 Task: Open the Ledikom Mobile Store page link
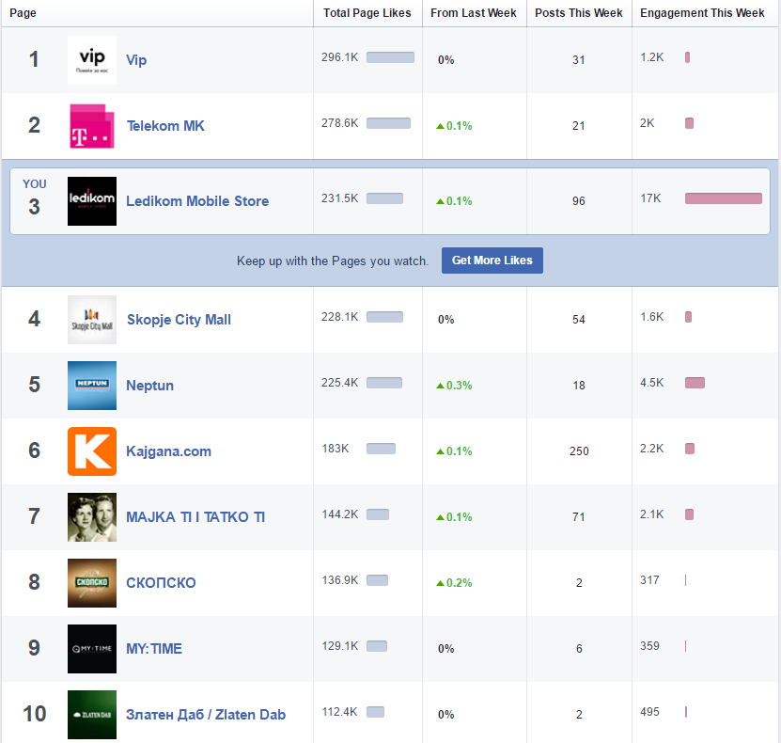point(197,201)
